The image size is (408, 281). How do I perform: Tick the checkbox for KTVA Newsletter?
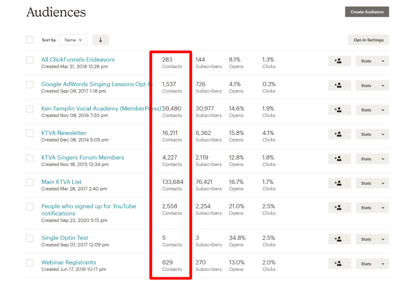[30, 133]
